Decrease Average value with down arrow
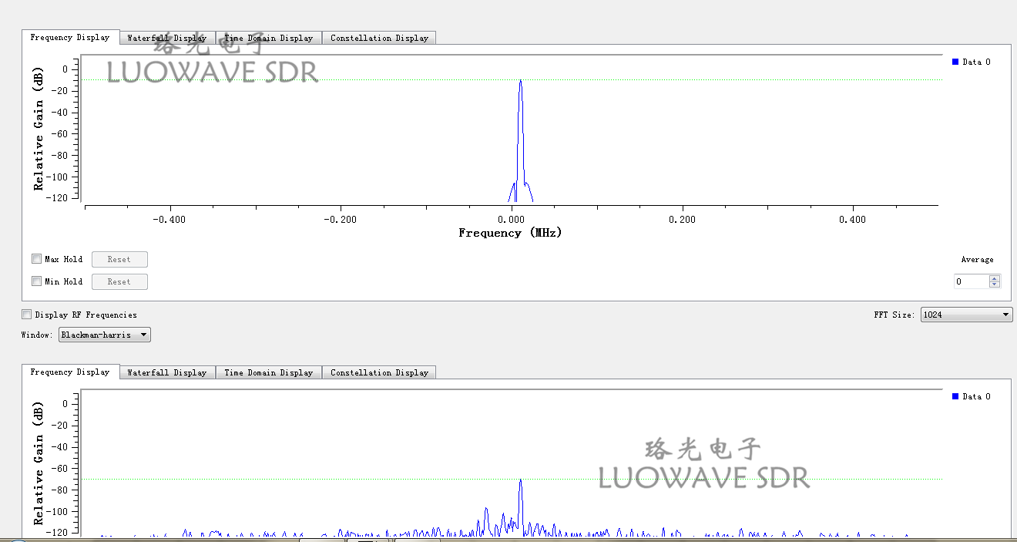This screenshot has height=542, width=1017. click(995, 284)
